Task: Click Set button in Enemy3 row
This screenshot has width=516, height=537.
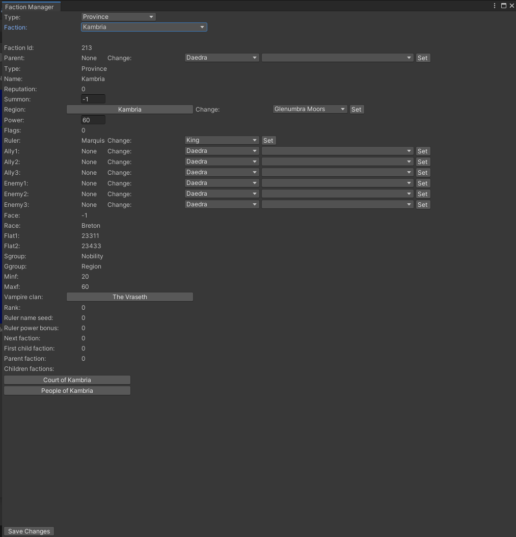Action: [x=422, y=204]
